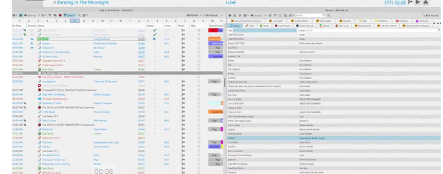Image resolution: width=443 pixels, height=174 pixels.
Task: Tick the Skip checkbox for Youngblood row
Action: (x=199, y=81)
